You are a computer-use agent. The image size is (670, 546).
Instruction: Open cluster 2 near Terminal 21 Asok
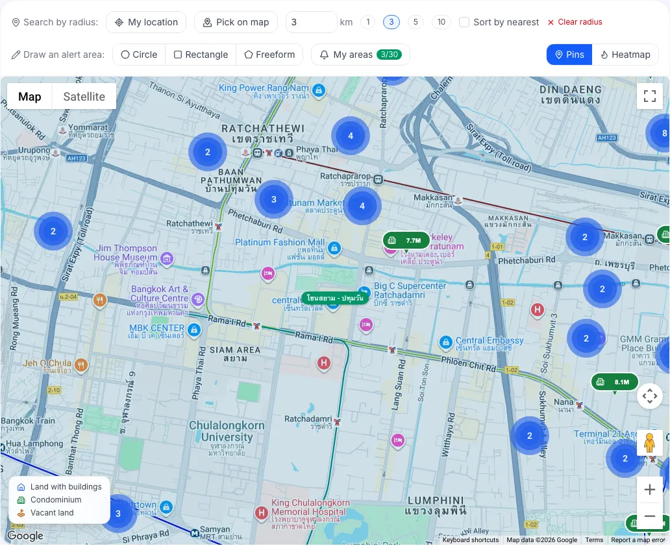tap(625, 458)
